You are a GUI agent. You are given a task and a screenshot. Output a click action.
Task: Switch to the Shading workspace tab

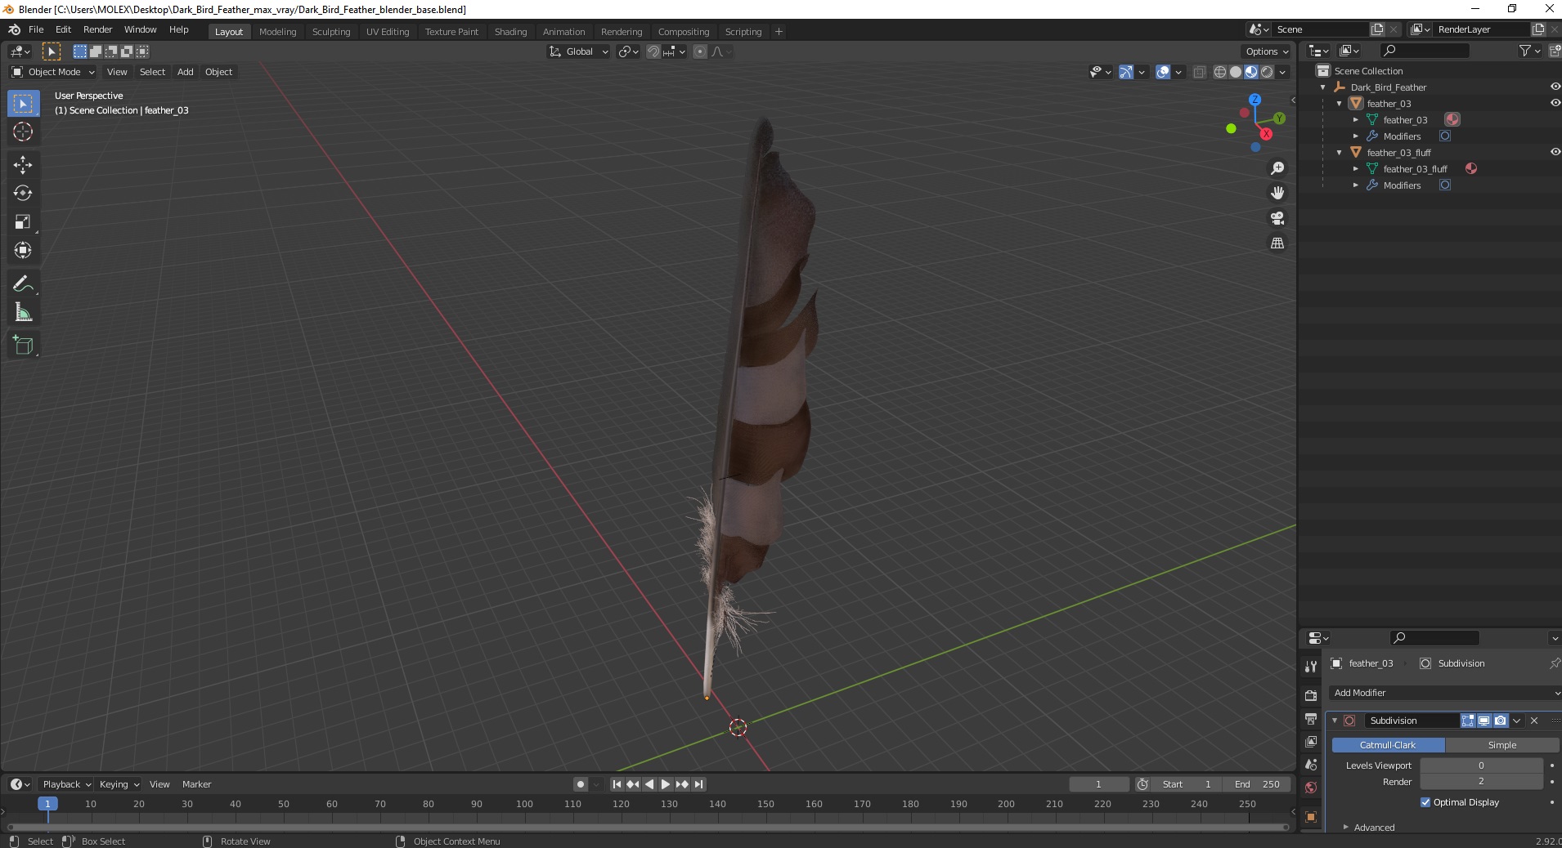tap(510, 32)
